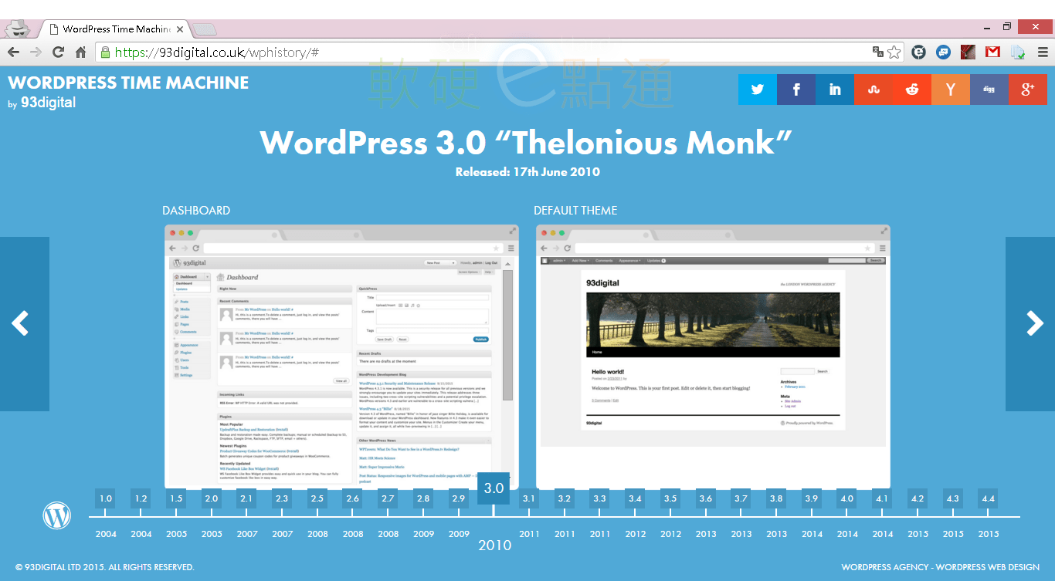1055x581 pixels.
Task: Jump to version 2.1 on timeline
Action: tap(247, 498)
